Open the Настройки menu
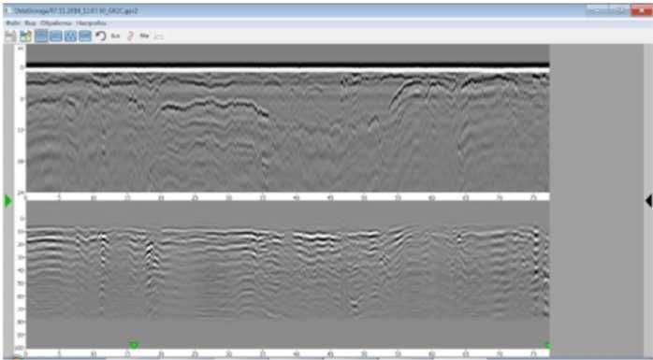This screenshot has height=360, width=653. pyautogui.click(x=91, y=23)
